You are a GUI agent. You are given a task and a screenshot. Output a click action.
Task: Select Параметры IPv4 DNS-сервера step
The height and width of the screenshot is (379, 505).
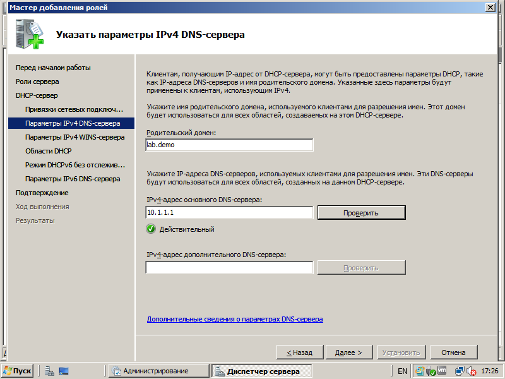pos(71,123)
